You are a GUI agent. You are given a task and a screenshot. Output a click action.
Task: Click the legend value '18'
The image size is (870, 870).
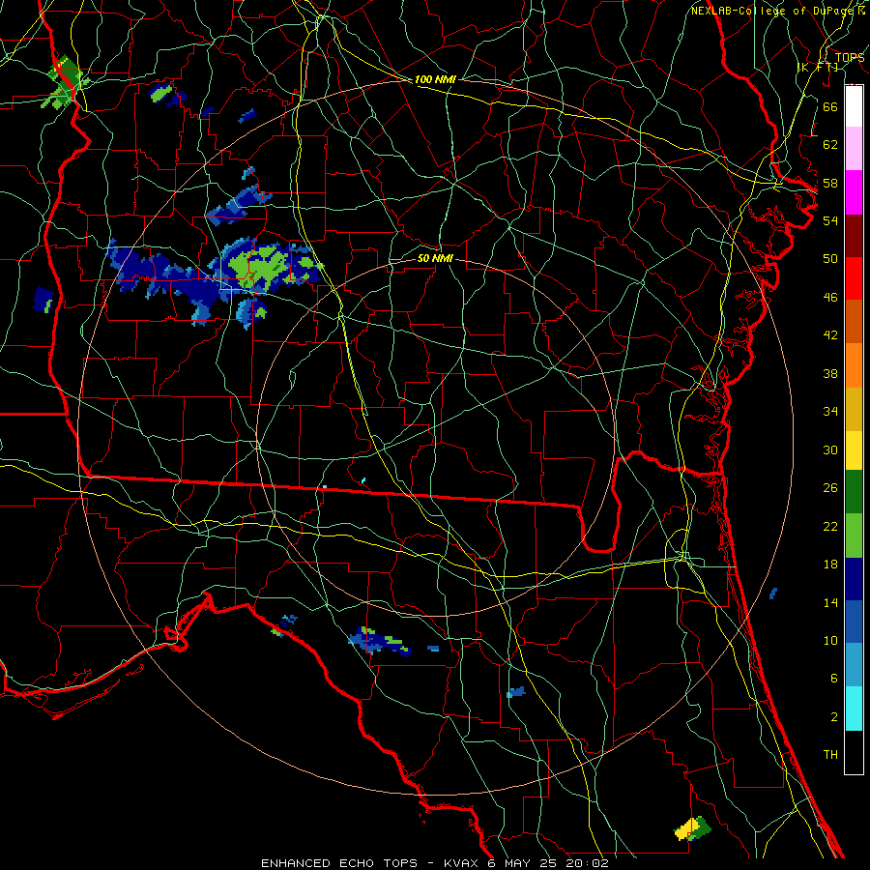tap(830, 565)
